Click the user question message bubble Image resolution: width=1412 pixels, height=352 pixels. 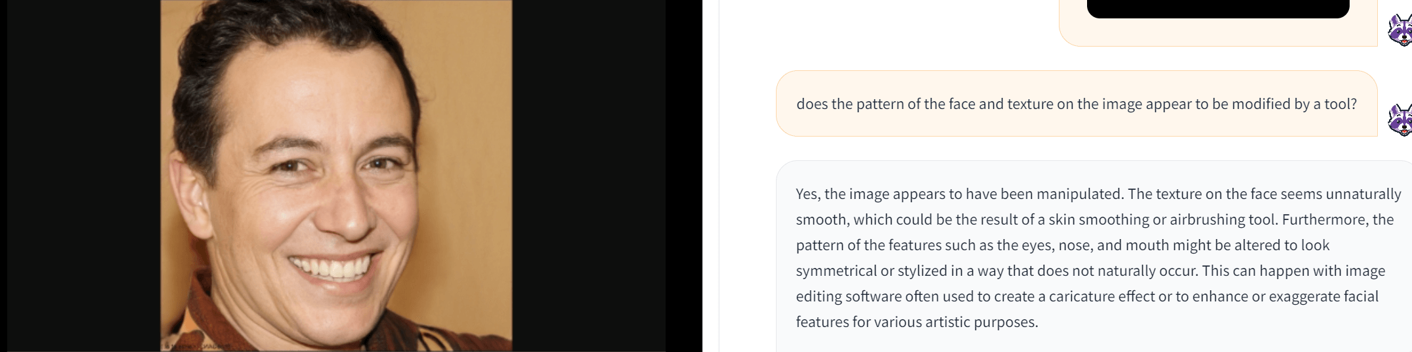tap(1077, 104)
